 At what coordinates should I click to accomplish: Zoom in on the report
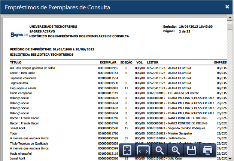[176, 151]
